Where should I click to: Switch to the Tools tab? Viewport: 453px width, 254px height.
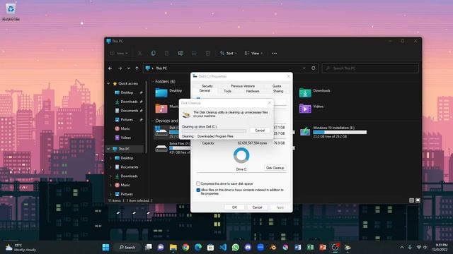pos(228,91)
